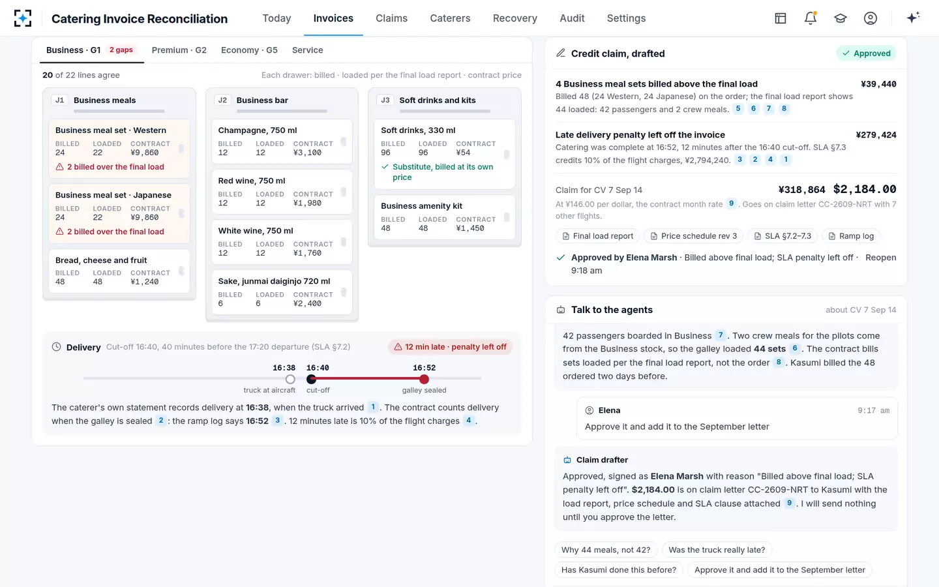Screen dimensions: 939x587
Task: Open Price schedule rev 3 attachment
Action: coord(694,236)
